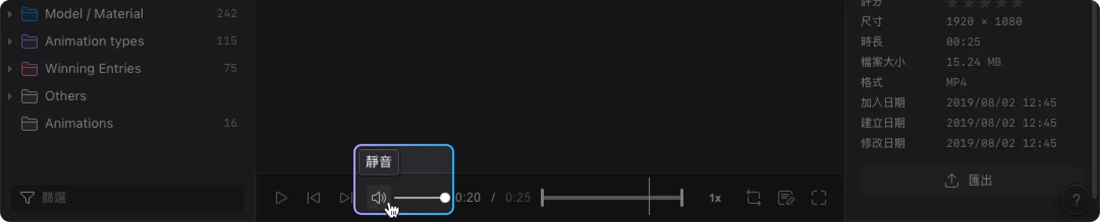
Task: Click the funnel filter icon
Action: 27,198
